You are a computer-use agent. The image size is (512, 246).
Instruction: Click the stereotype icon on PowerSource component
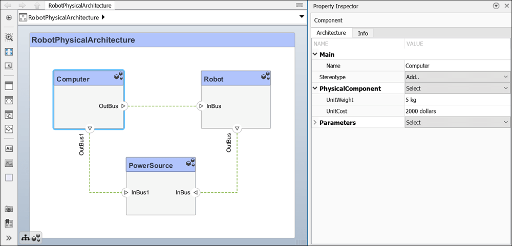click(190, 163)
